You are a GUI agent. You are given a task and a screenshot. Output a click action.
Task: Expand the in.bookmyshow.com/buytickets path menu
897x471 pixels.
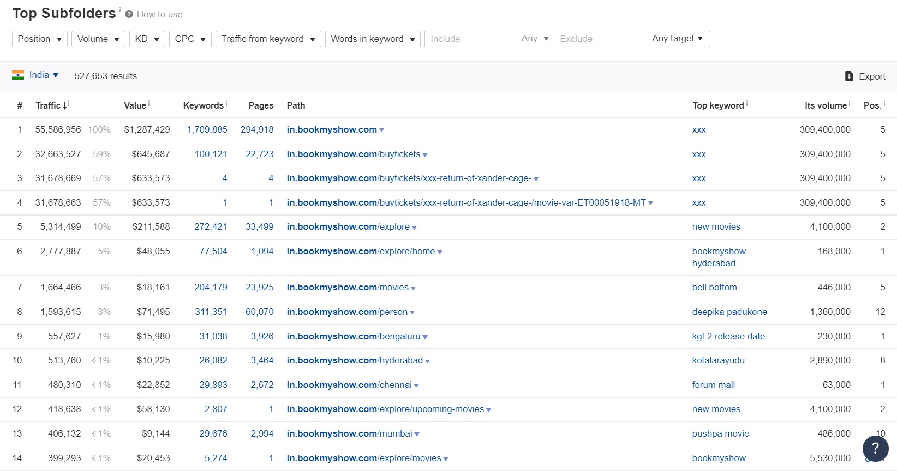click(425, 155)
